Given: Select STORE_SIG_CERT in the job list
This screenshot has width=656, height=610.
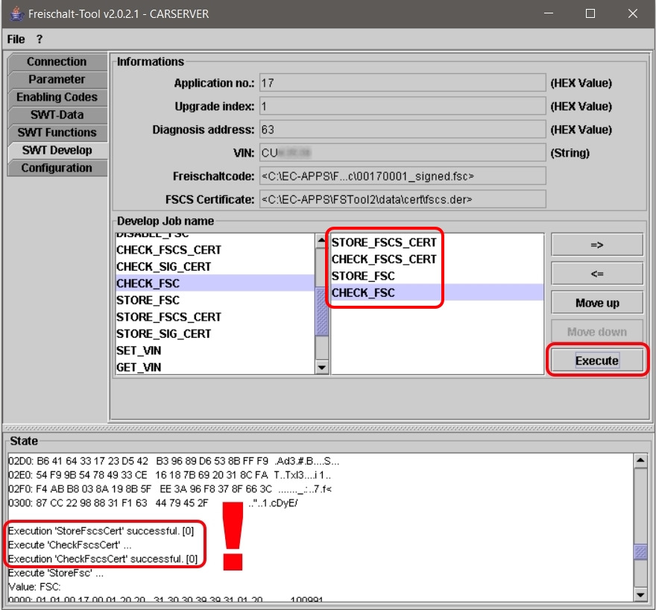Looking at the screenshot, I should (215, 333).
